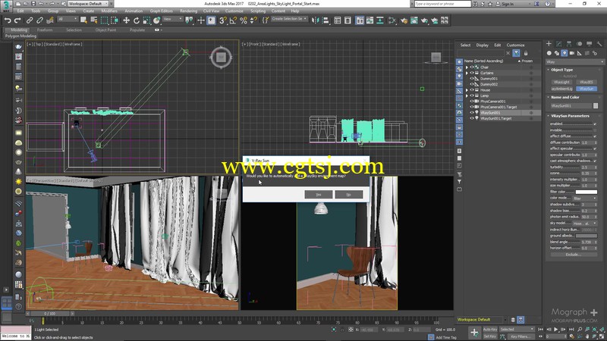The image size is (607, 341).
Task: Switch to the Modify panel tab icon
Action: (558, 44)
